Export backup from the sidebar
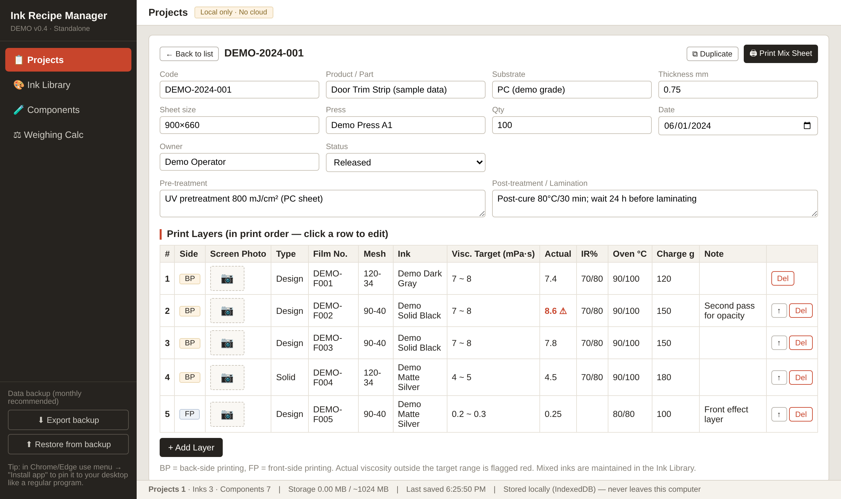Screen dimensions: 841x499 [68, 420]
